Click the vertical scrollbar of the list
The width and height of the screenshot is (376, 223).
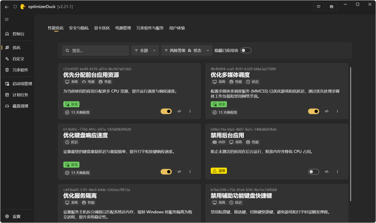click(x=351, y=134)
